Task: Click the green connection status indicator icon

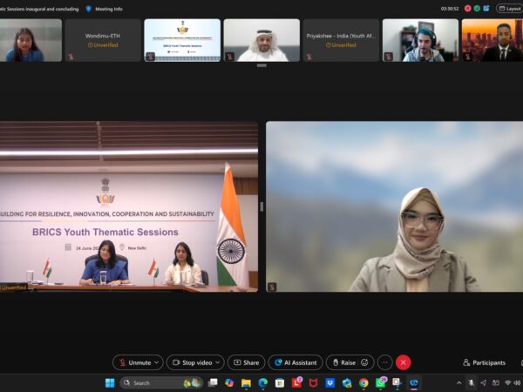Action: (x=477, y=9)
